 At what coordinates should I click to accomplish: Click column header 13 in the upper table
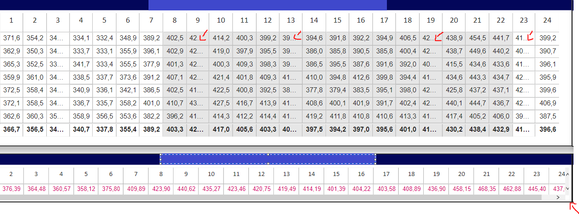291,20
